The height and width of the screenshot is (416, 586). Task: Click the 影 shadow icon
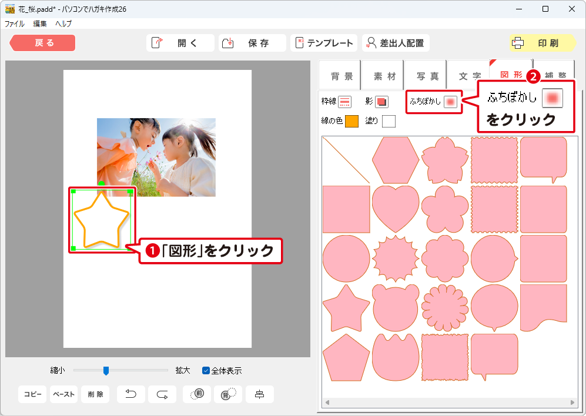(382, 102)
